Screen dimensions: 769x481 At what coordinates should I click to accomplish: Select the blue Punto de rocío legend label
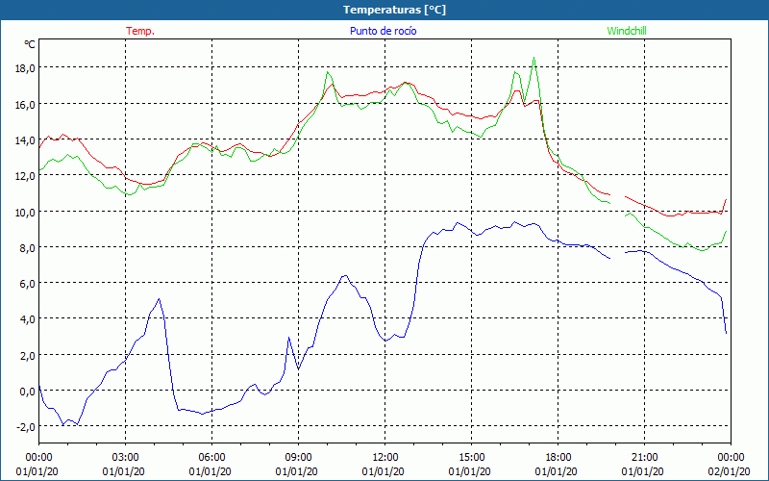(383, 31)
